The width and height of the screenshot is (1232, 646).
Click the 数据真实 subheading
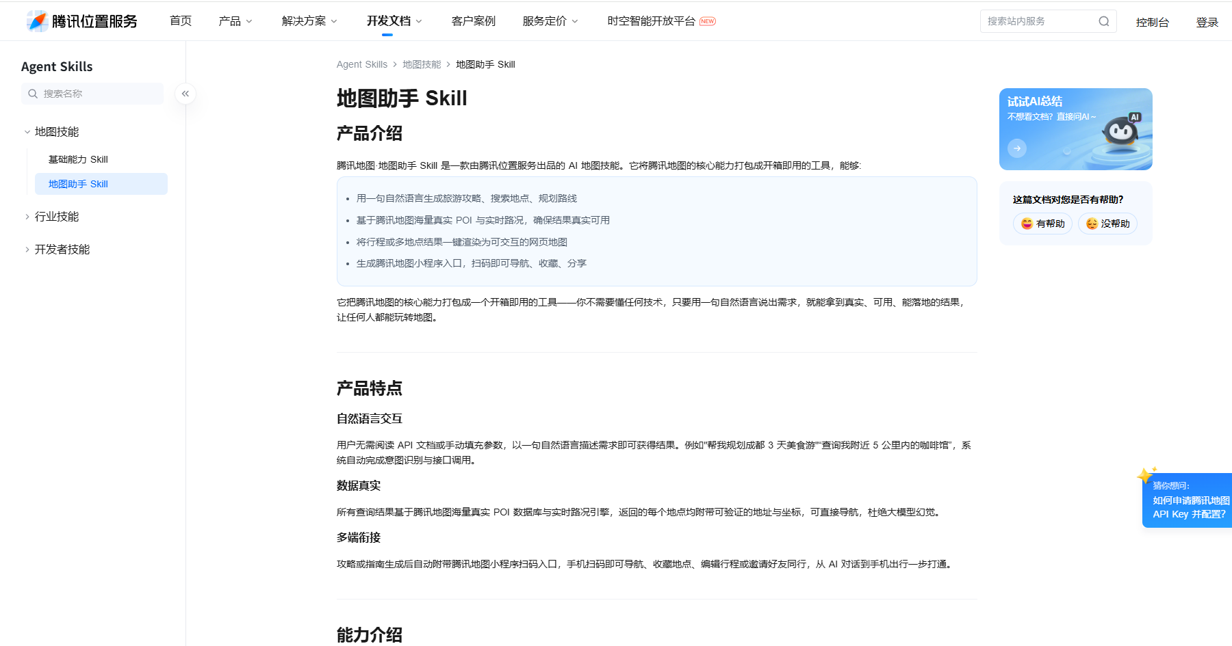click(x=359, y=485)
